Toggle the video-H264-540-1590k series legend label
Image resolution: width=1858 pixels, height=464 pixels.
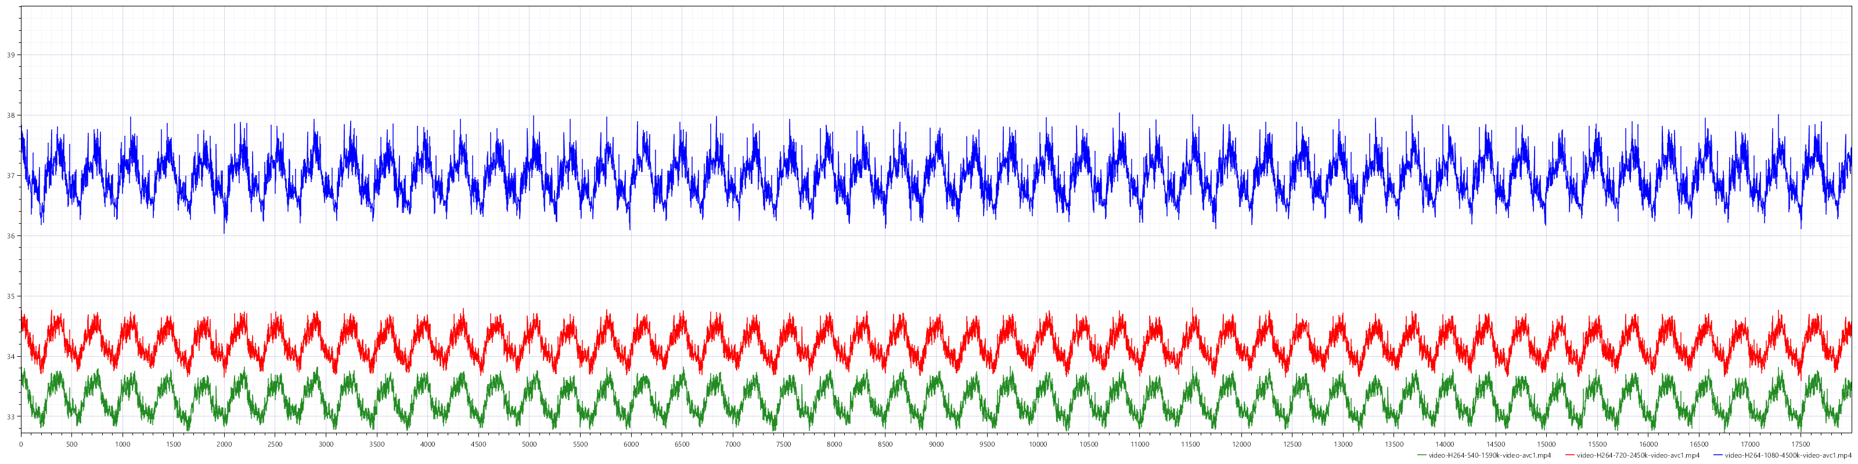click(1489, 455)
